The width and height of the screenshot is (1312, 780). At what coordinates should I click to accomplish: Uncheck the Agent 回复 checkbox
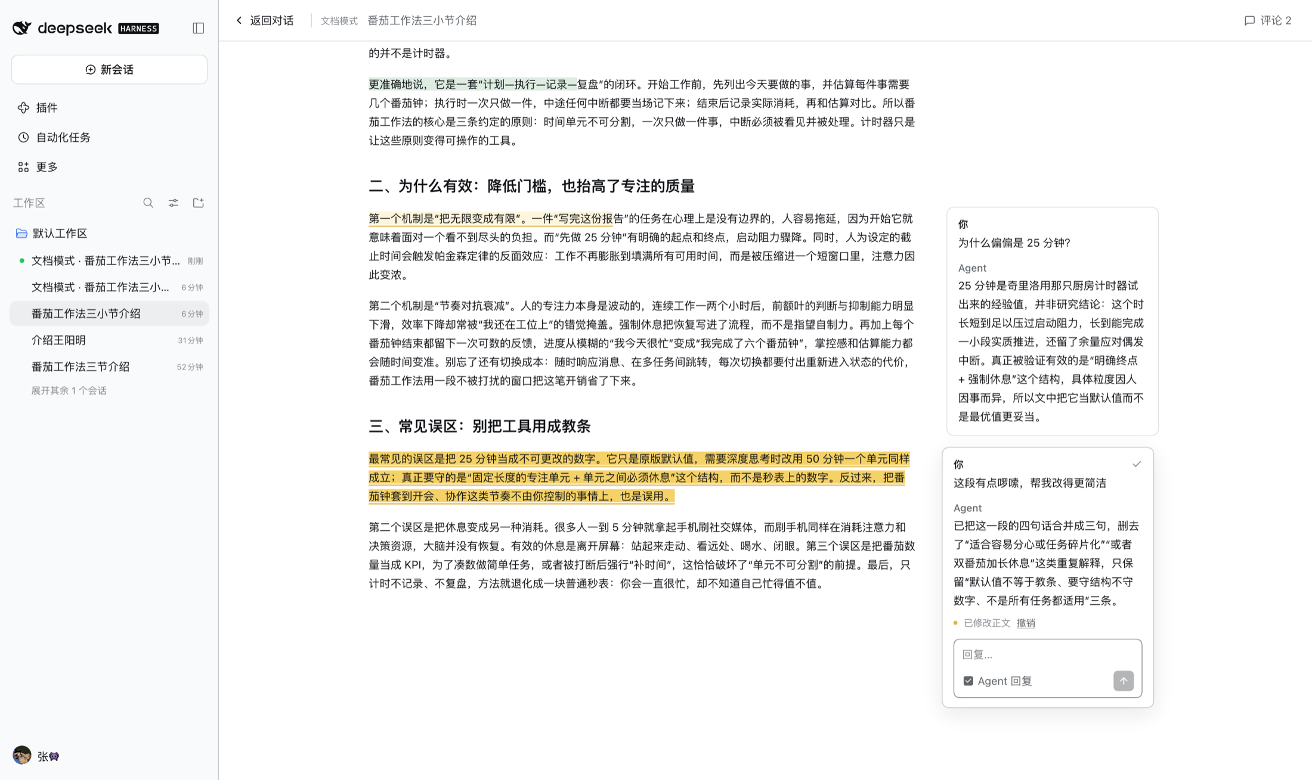pos(968,681)
